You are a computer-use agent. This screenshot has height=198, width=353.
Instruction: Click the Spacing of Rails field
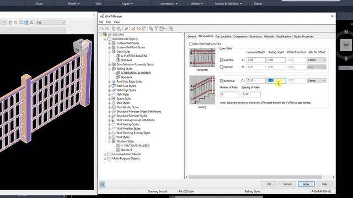point(252,94)
